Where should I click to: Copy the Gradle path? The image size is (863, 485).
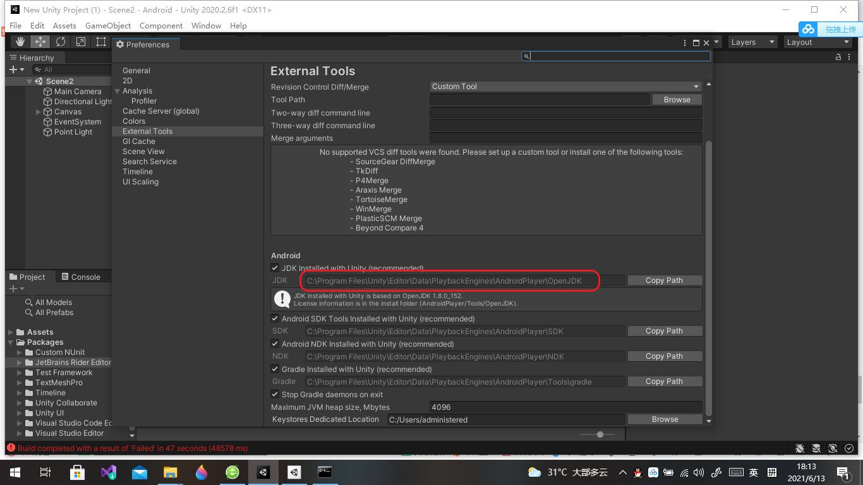click(664, 381)
